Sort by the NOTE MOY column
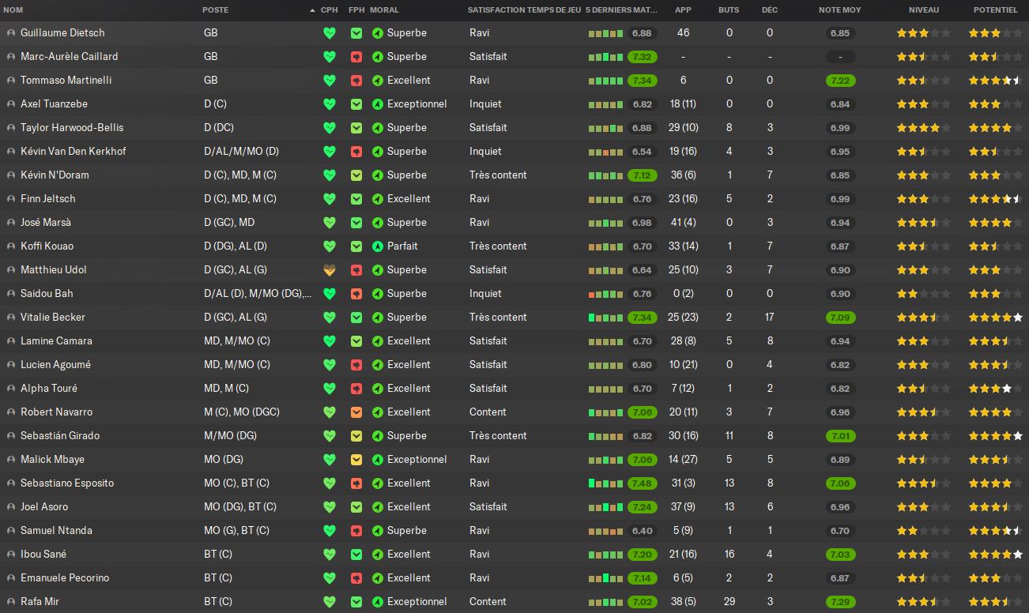1029x613 pixels. tap(840, 10)
